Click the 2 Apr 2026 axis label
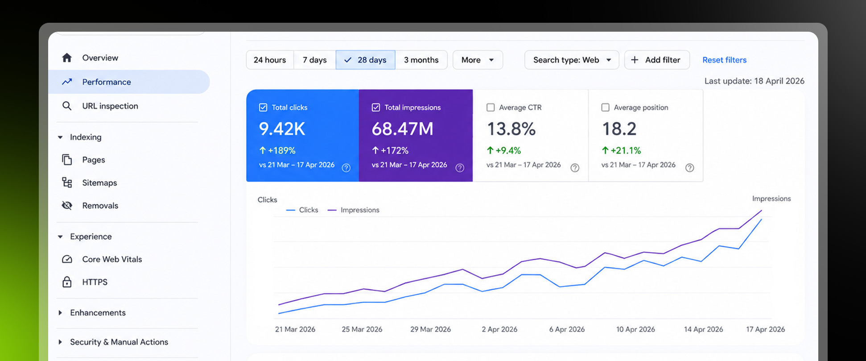This screenshot has width=866, height=361. (x=499, y=329)
